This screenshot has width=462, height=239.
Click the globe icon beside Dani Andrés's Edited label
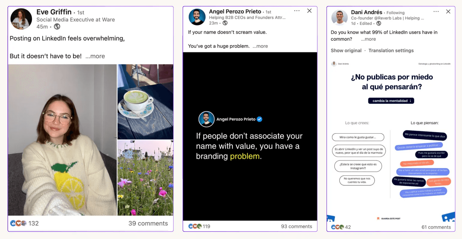tap(378, 23)
